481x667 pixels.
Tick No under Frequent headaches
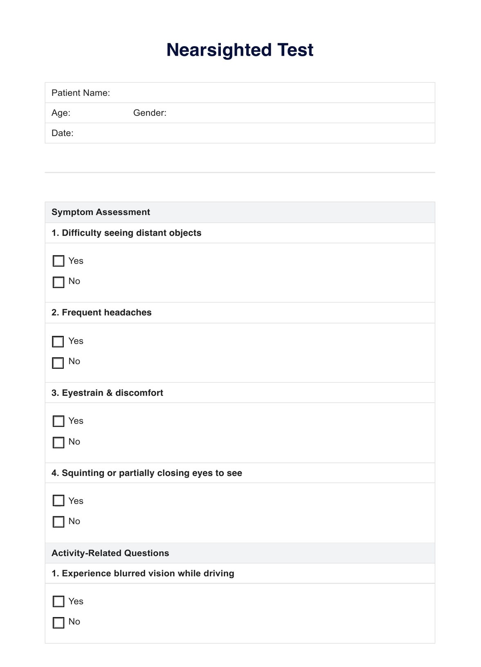58,363
